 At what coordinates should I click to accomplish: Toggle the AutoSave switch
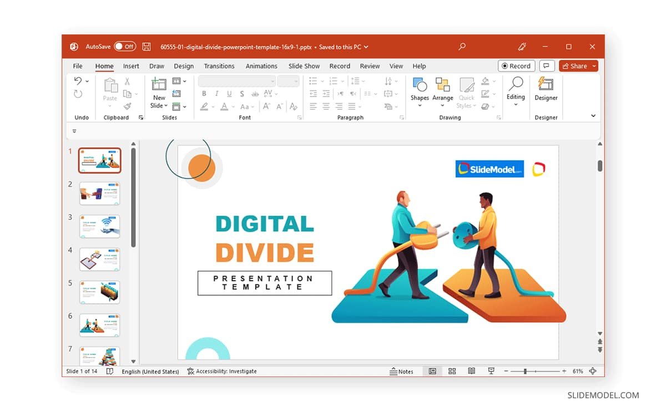click(125, 47)
